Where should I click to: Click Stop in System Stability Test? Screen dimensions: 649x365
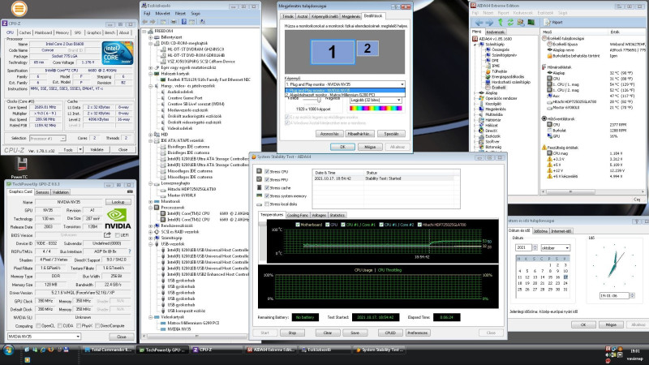pyautogui.click(x=292, y=333)
